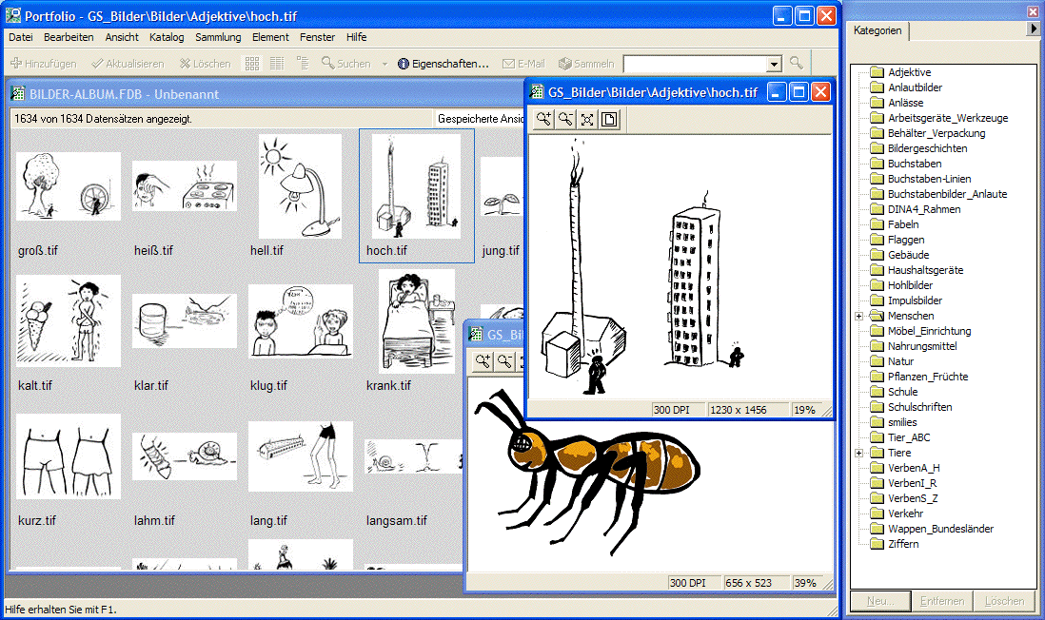Viewport: 1045px width, 620px height.
Task: Select the Adjektive category folder
Action: click(909, 72)
